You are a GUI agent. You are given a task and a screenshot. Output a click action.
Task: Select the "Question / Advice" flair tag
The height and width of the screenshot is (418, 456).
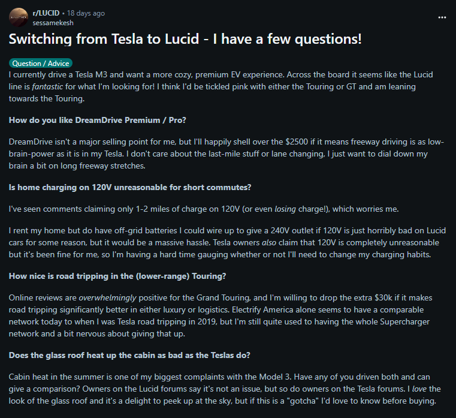[41, 63]
